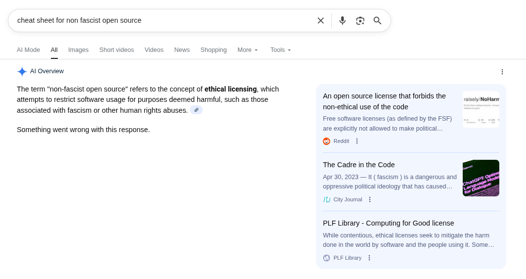This screenshot has width=526, height=279.
Task: Open 'PLF Library - Computing for Good license' link
Action: [388, 223]
